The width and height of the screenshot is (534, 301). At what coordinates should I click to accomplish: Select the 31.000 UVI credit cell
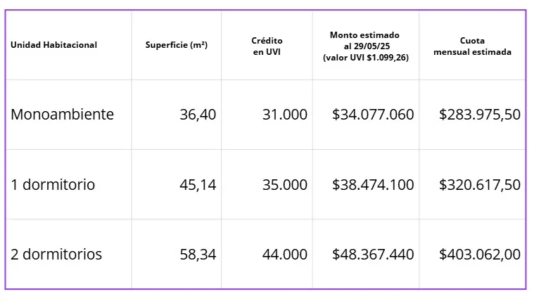284,115
